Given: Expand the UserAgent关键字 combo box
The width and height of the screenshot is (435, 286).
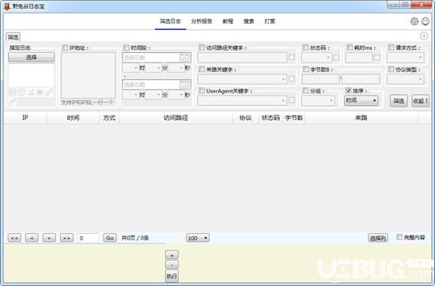Looking at the screenshot, I should click(242, 100).
